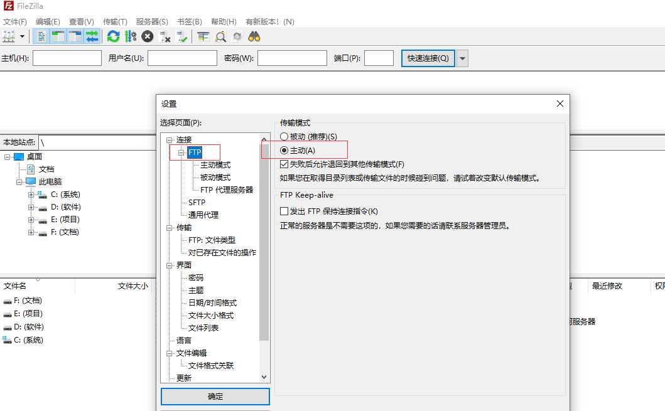Toggle the local directory tree icon
The height and width of the screenshot is (411, 665).
(x=58, y=37)
